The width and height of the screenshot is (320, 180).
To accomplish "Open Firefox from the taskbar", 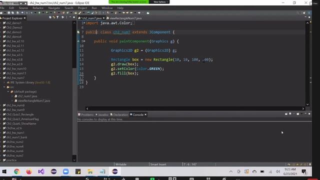I will point(29,171).
